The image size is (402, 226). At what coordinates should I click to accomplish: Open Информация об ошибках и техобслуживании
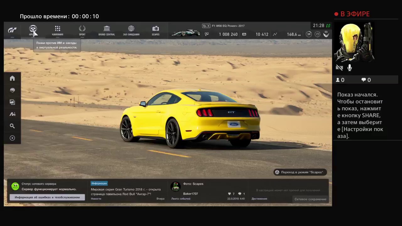pos(47,197)
